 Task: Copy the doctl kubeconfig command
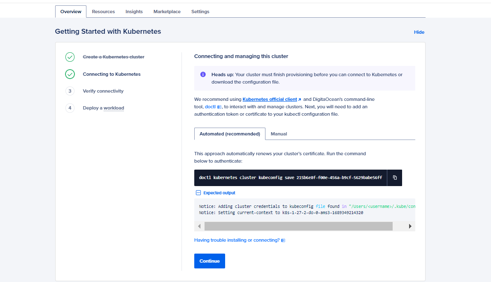(395, 178)
